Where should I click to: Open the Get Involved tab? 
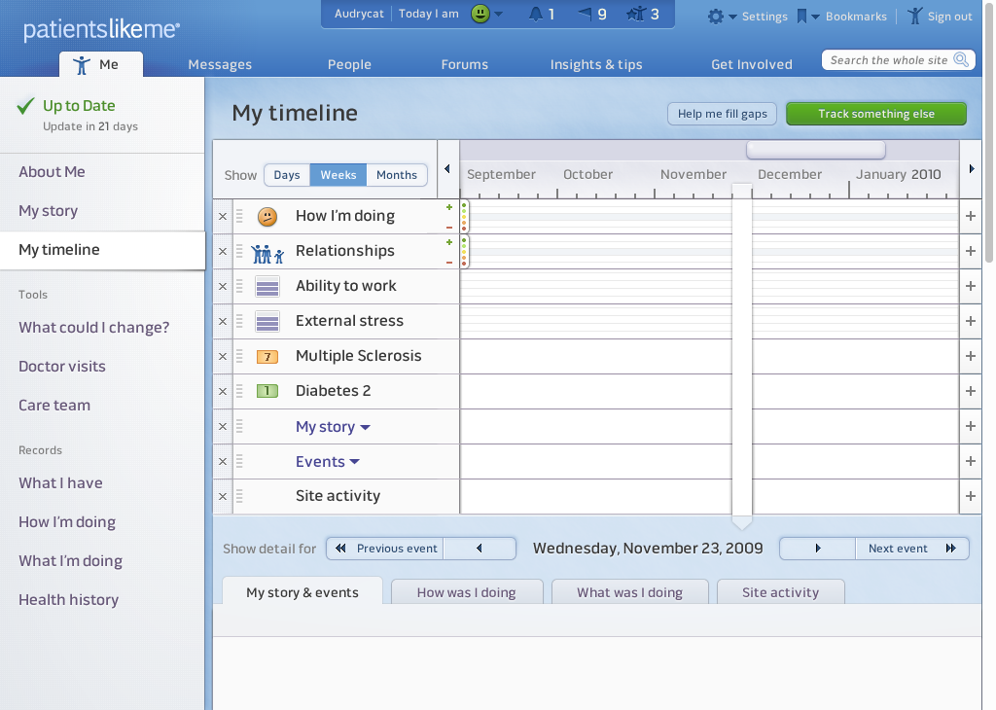pos(752,64)
